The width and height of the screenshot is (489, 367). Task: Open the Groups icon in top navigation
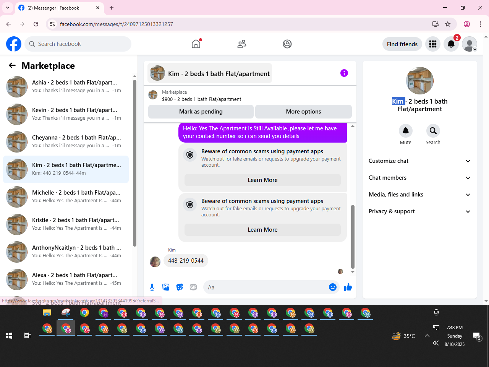[287, 44]
